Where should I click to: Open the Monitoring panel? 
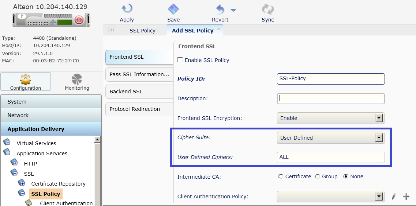point(77,82)
